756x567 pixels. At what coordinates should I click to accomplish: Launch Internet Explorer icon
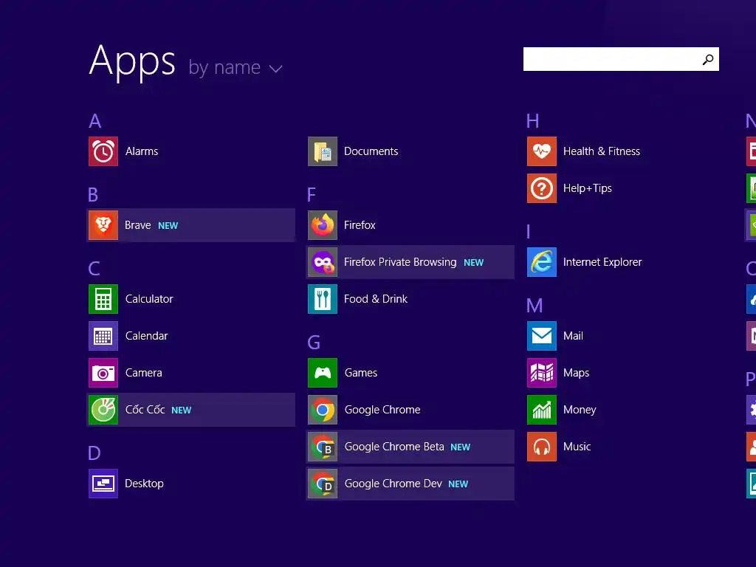click(542, 262)
